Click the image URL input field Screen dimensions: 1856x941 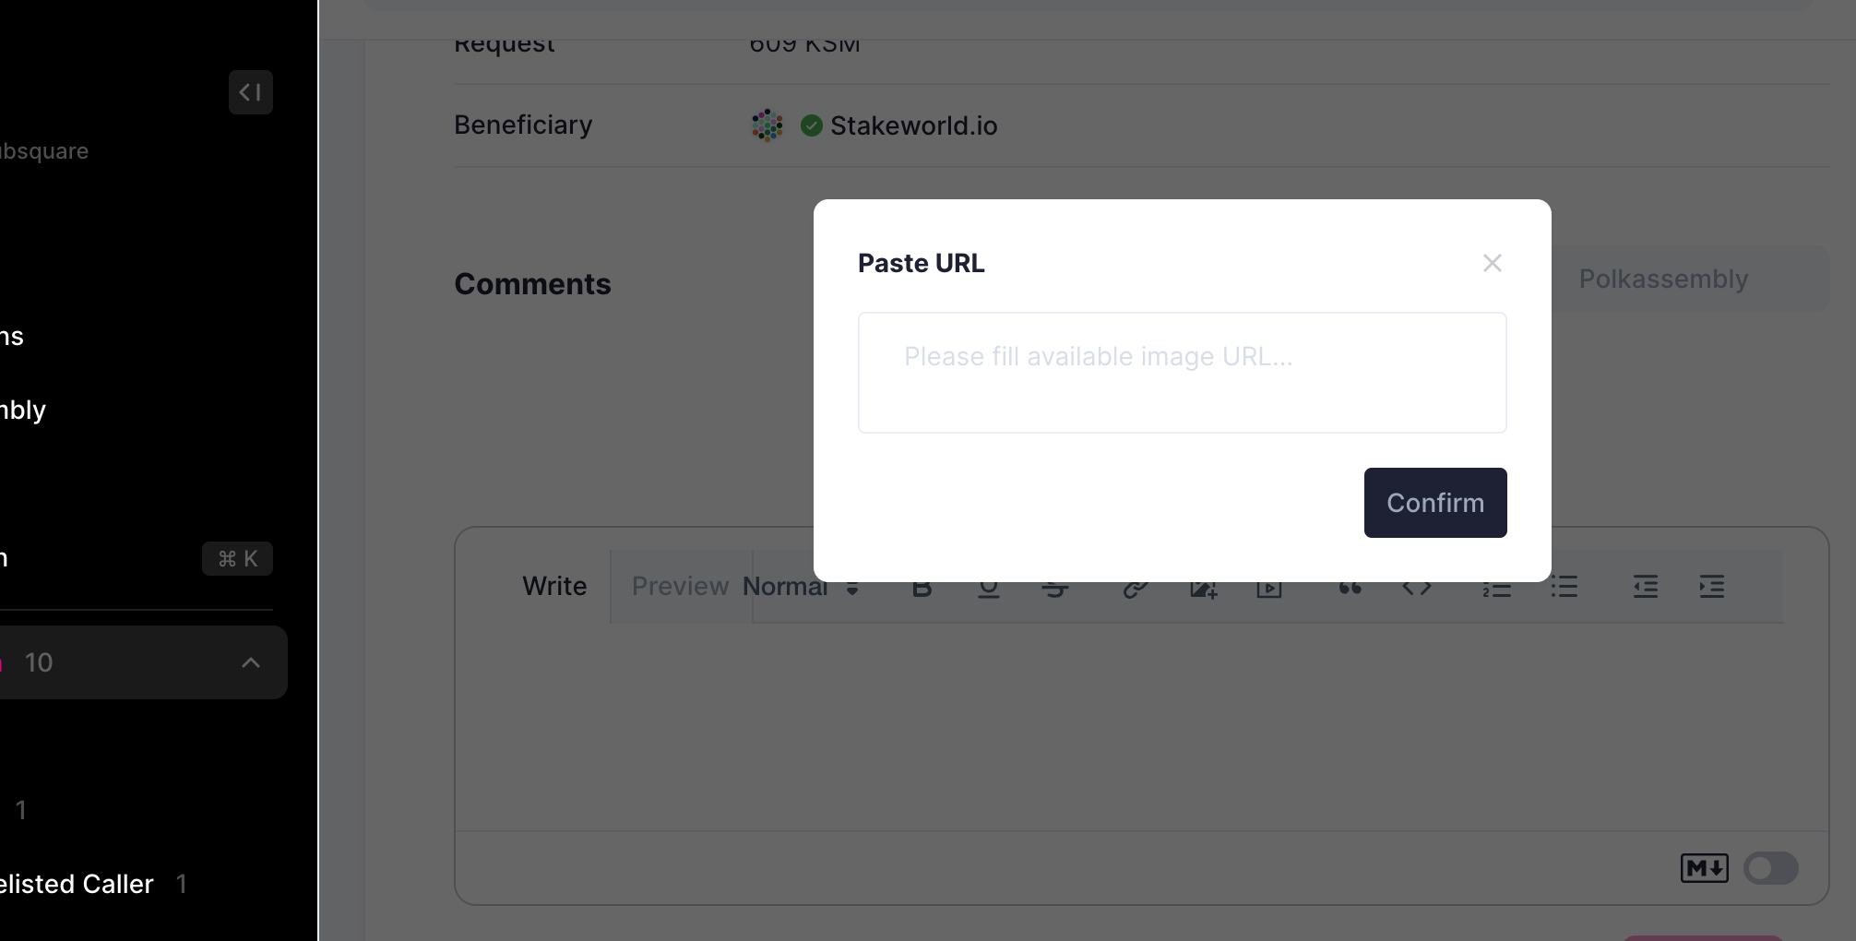[1182, 373]
